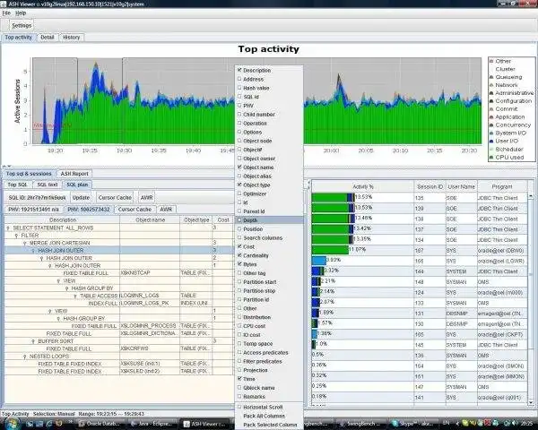
Task: Uncheck the Object name column
Action: coord(239,167)
